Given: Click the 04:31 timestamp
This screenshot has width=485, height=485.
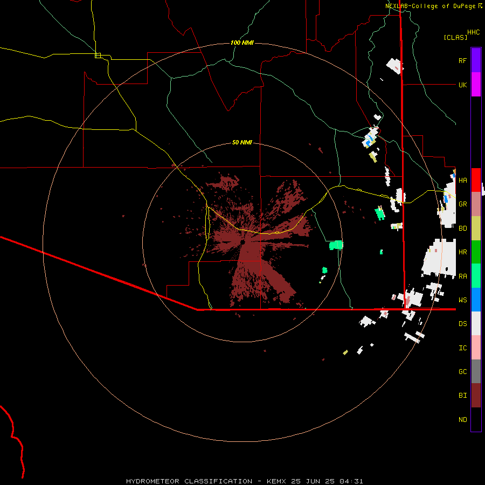Looking at the screenshot, I should (351, 481).
